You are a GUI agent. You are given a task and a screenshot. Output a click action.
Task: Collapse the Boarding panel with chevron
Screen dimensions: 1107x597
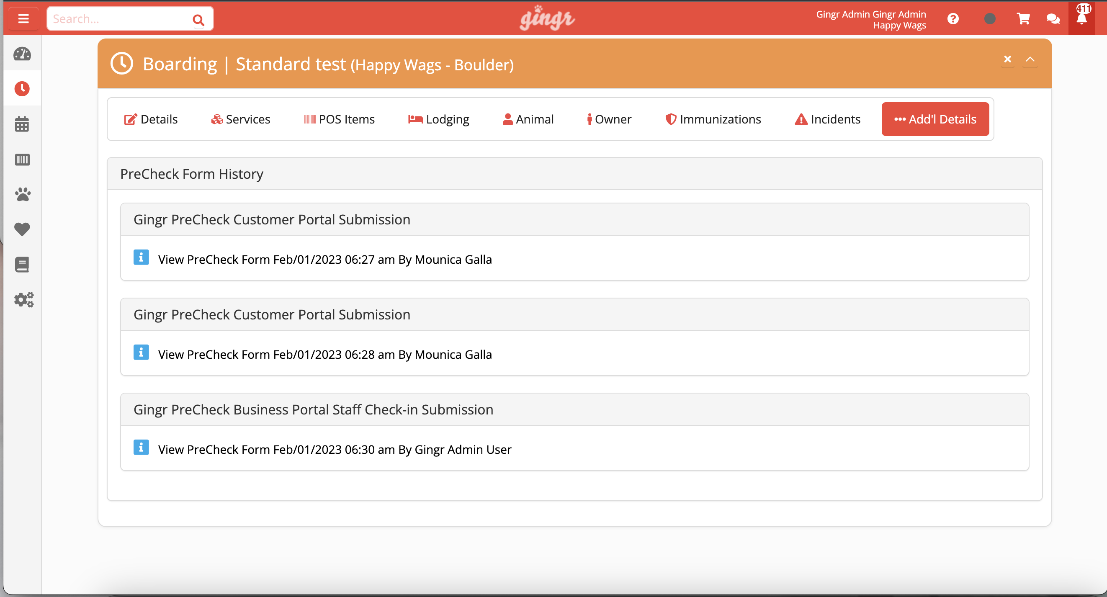coord(1030,59)
